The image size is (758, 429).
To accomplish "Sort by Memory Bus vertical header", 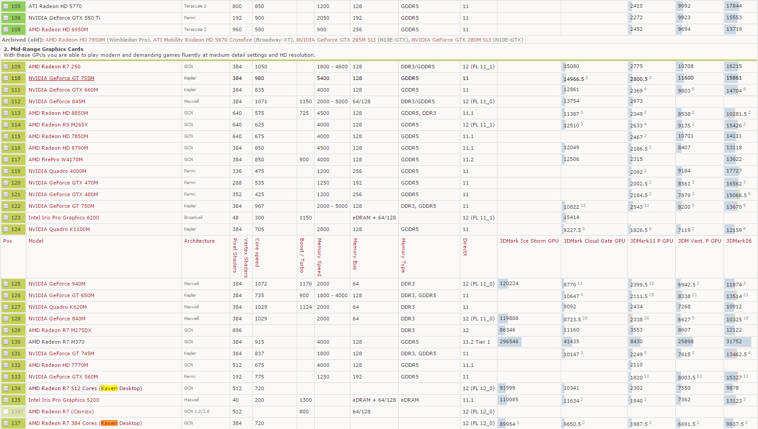I will coord(355,254).
